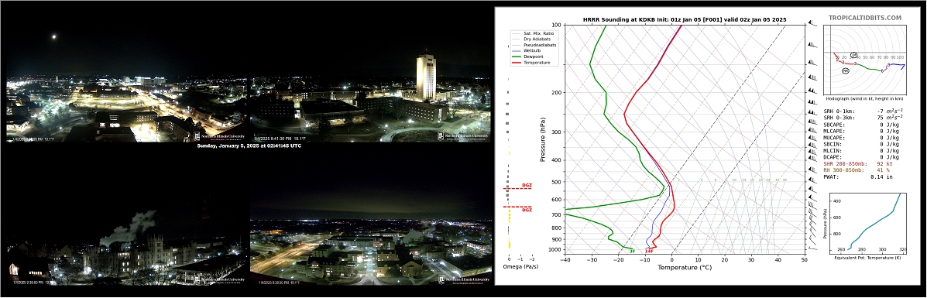Click the TROPICALTIDBITS.COM watermark text
Viewport: 927px width, 298px height.
coord(865,19)
